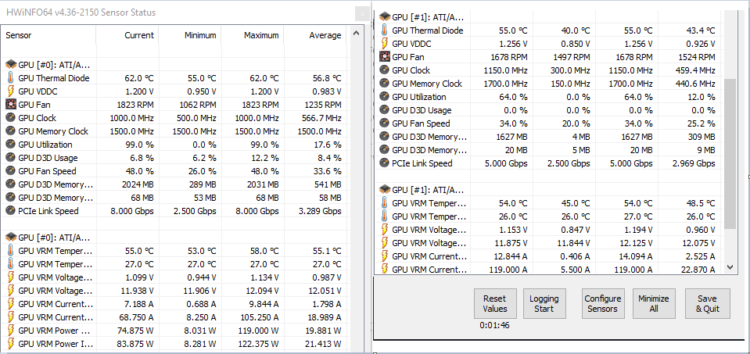The height and width of the screenshot is (354, 750).
Task: Click icon for GPU D3D Memory row showing 68 MB
Action: 10,197
